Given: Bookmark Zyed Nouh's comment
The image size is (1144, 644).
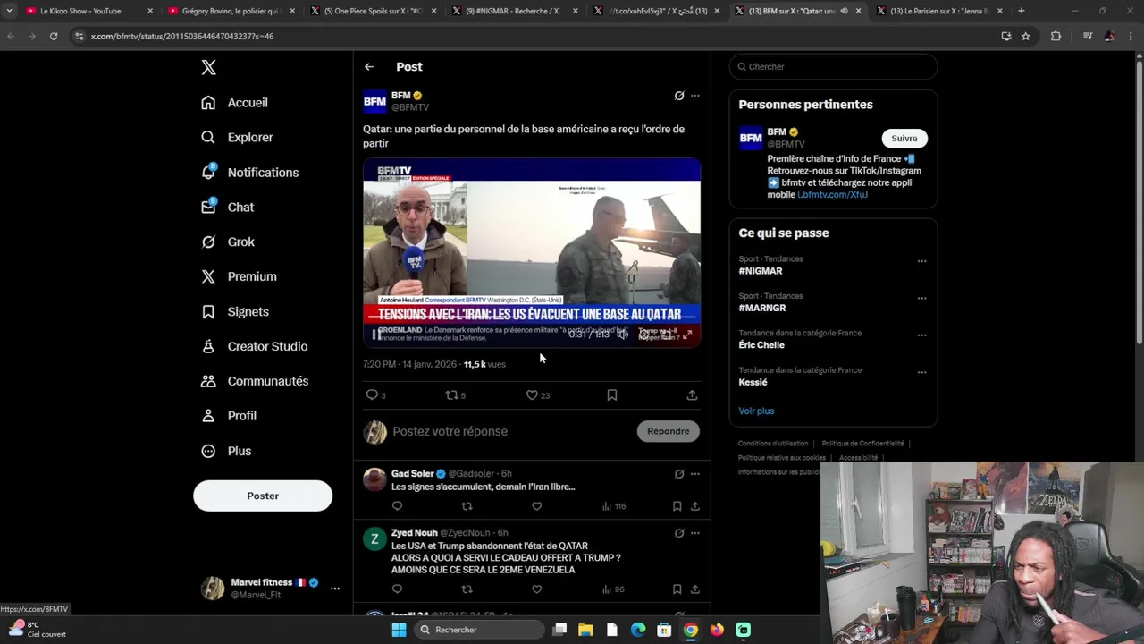Looking at the screenshot, I should pyautogui.click(x=677, y=589).
